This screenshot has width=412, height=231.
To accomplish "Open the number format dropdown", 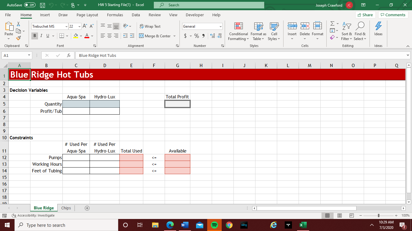I will (220, 26).
